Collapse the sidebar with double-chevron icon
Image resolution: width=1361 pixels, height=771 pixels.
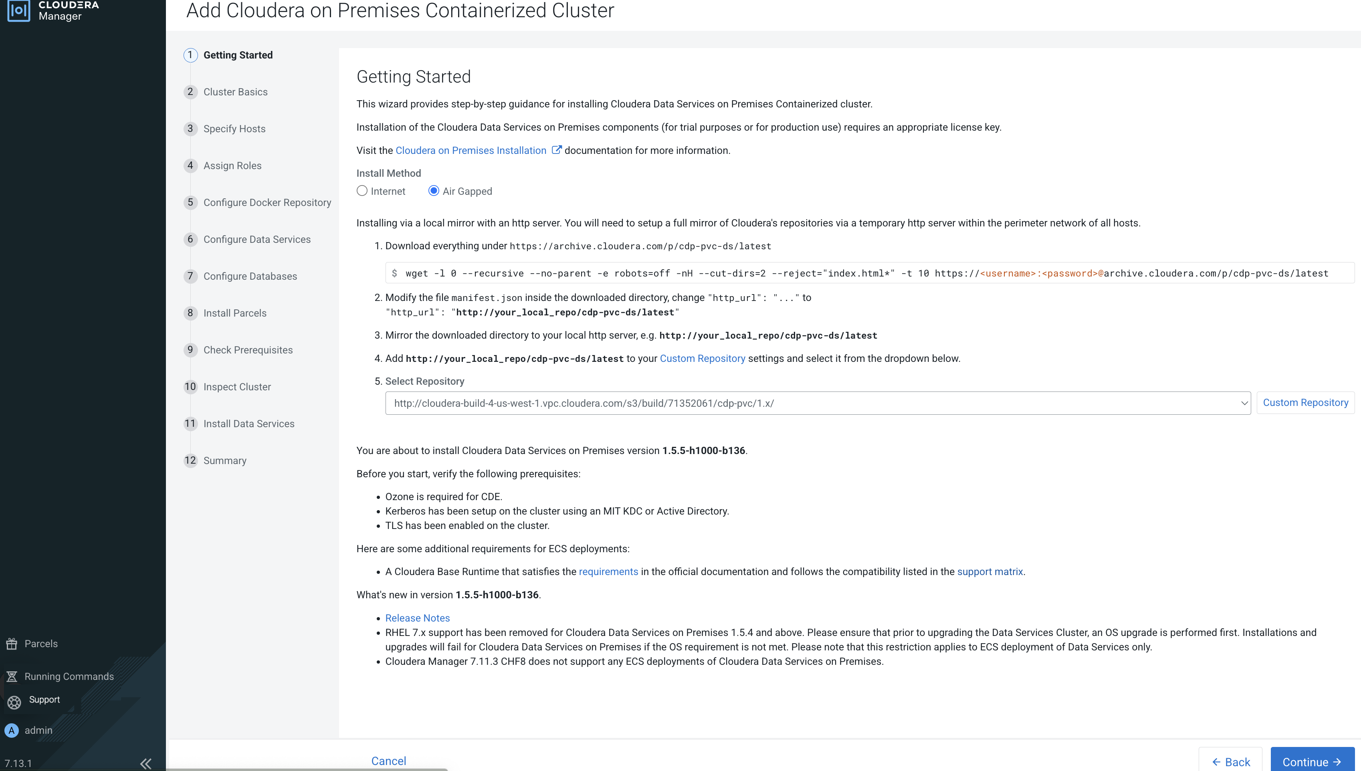pos(145,763)
